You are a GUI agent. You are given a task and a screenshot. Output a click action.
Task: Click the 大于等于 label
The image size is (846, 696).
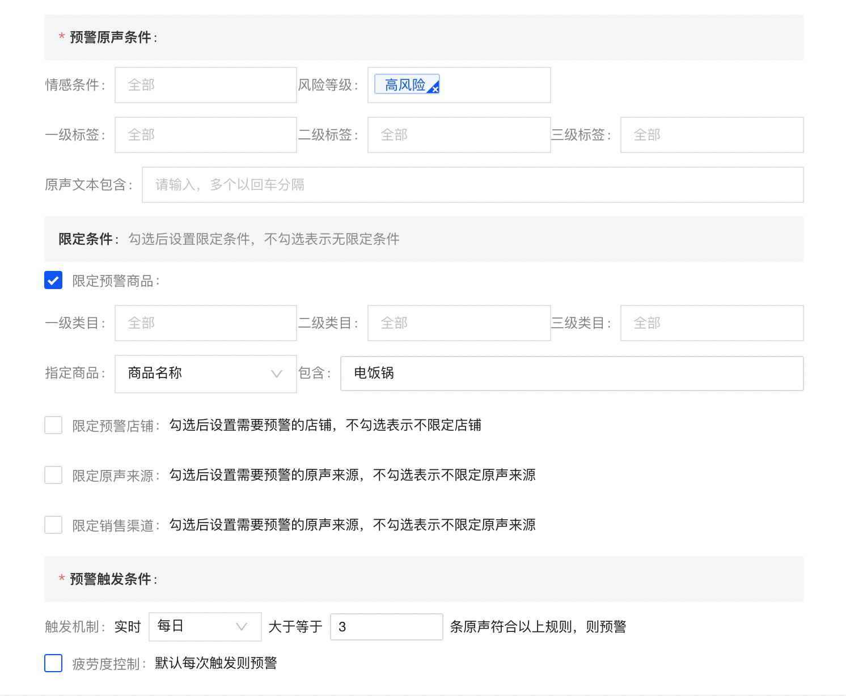[295, 627]
